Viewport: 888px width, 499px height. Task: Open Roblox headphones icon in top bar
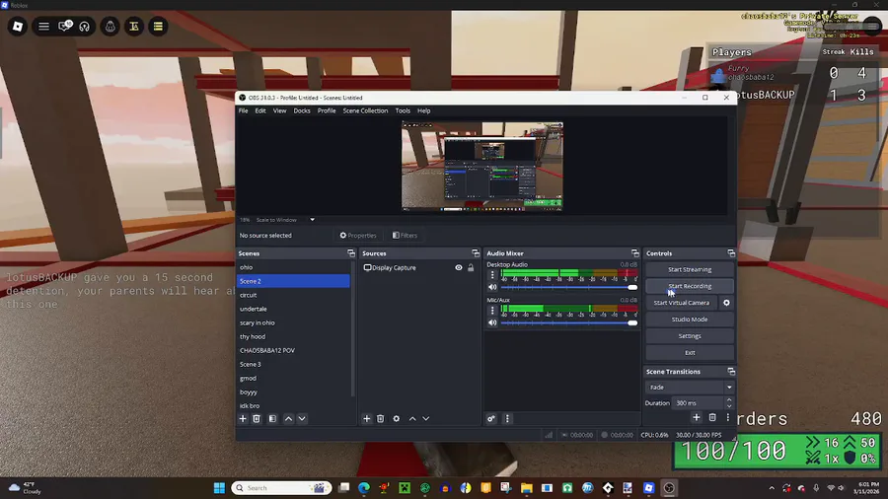click(x=85, y=26)
